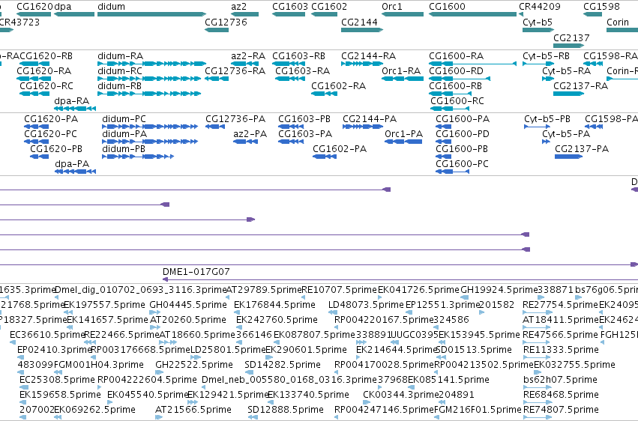Open the didum-RB transcript label

[120, 86]
